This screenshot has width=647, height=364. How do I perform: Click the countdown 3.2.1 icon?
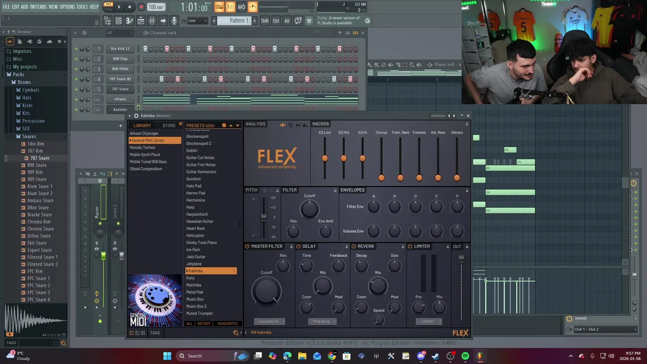point(230,7)
